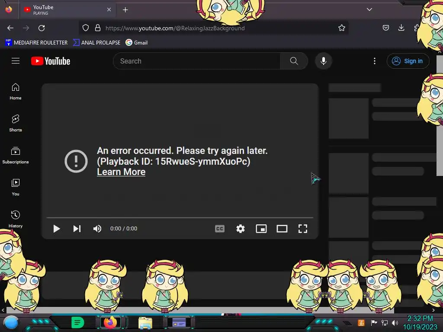Toggle closed captions CC button

point(219,229)
